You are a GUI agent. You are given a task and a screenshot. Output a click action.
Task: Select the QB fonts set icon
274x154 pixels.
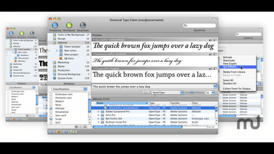click(x=62, y=58)
